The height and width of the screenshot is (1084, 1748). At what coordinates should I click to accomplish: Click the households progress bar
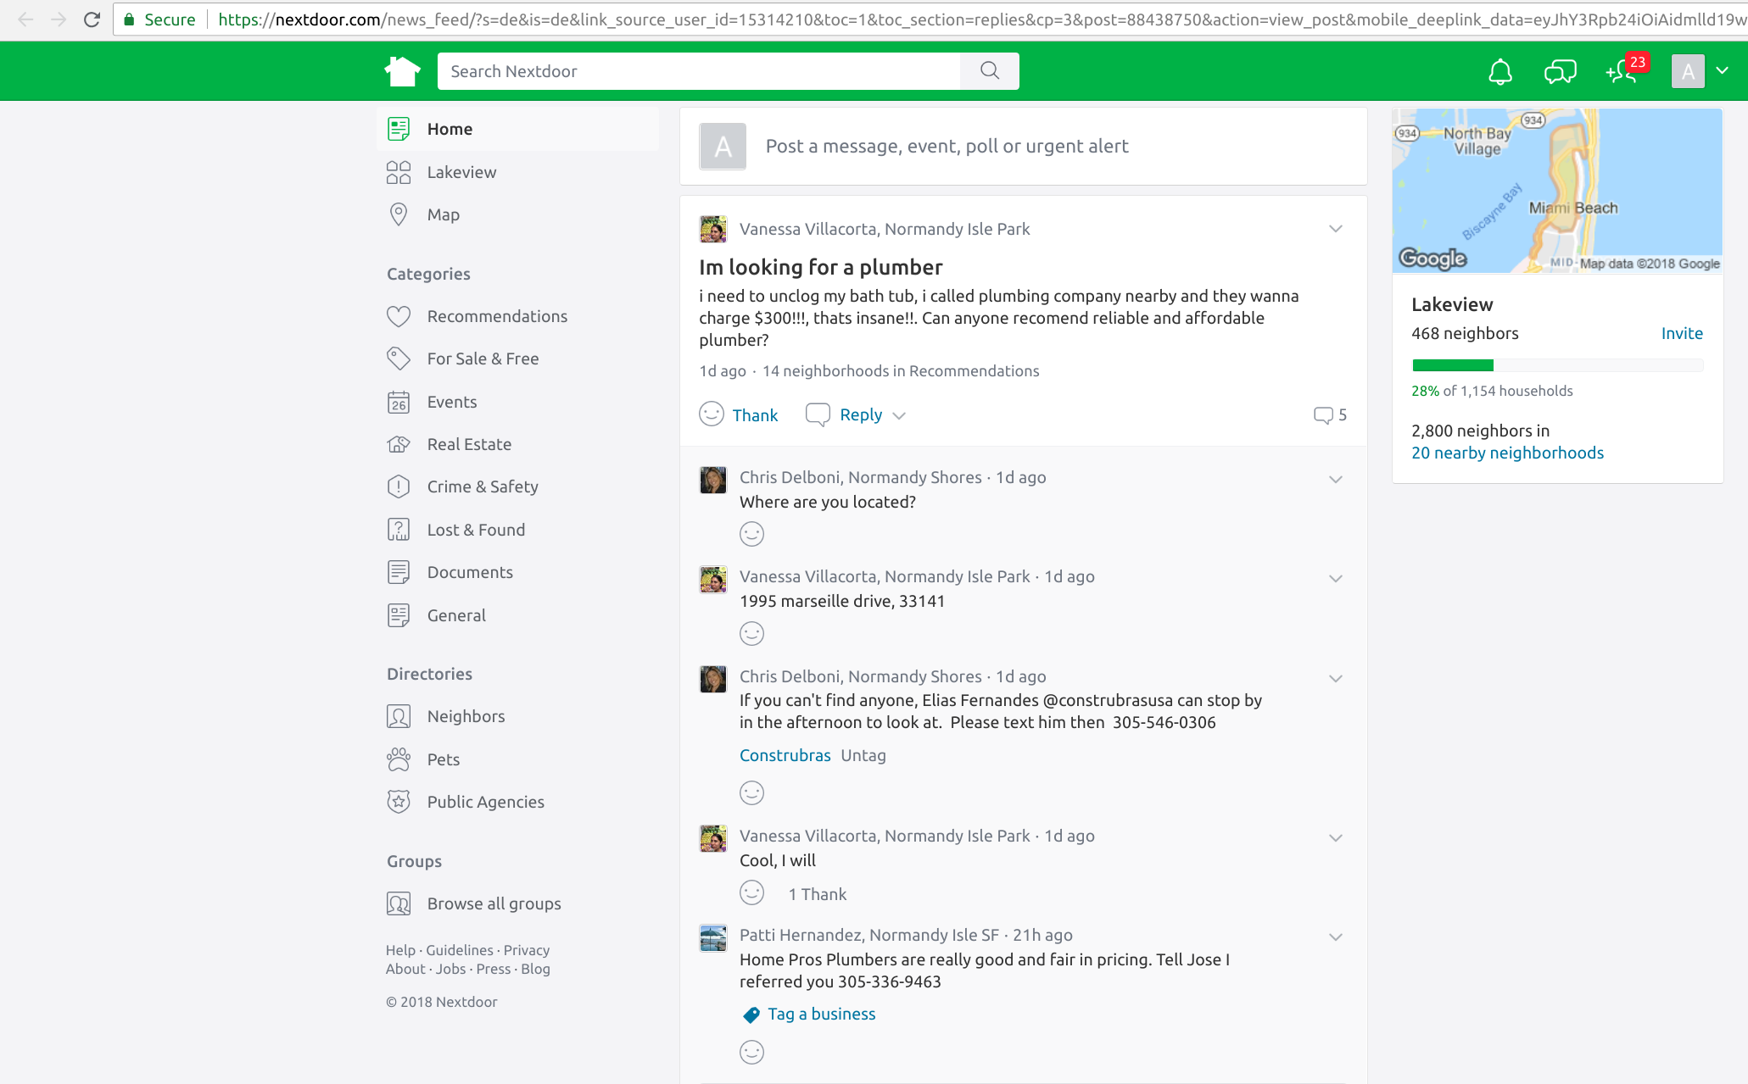pos(1556,365)
